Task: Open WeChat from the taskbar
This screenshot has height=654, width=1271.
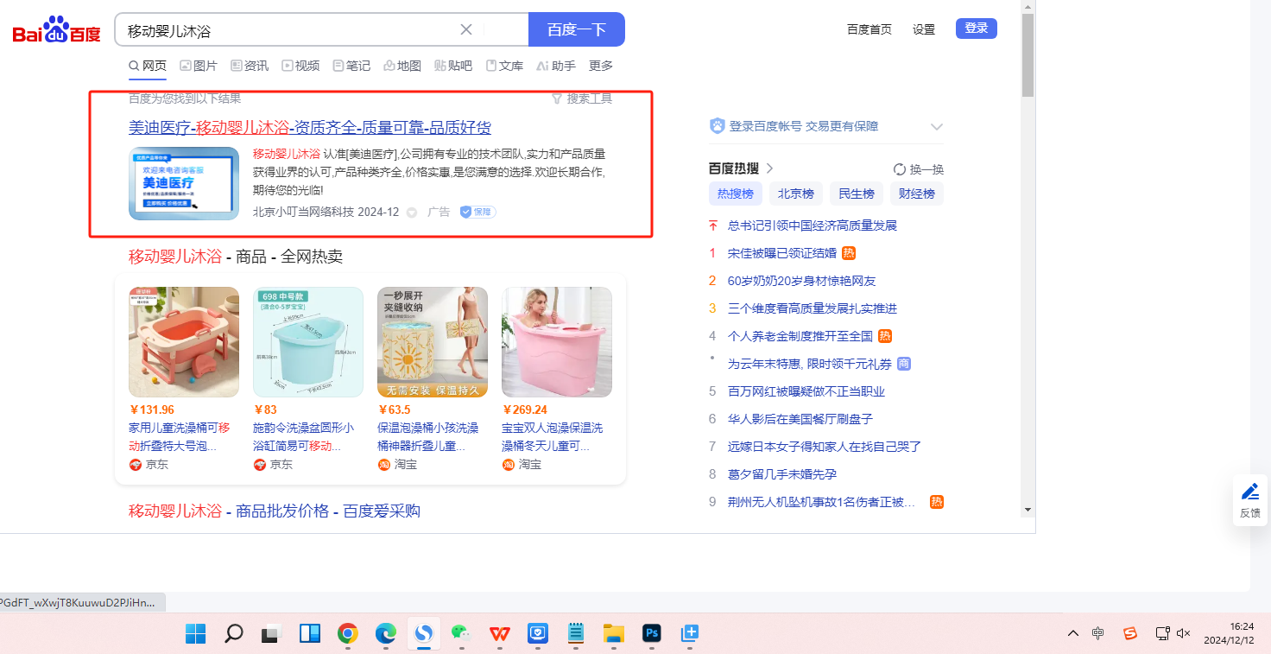Action: pos(462,634)
